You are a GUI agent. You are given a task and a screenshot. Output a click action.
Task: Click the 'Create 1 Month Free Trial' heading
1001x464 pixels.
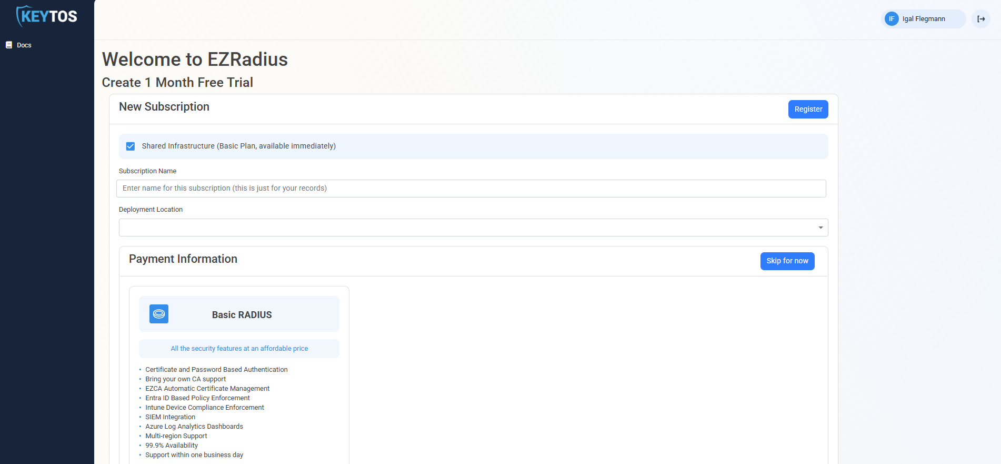pos(177,83)
